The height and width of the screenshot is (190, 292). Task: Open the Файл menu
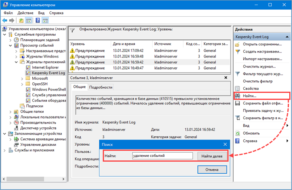click(8, 13)
